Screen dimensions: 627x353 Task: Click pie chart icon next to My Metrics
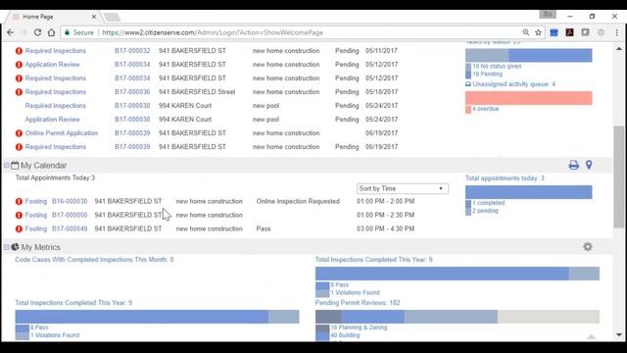(x=15, y=246)
